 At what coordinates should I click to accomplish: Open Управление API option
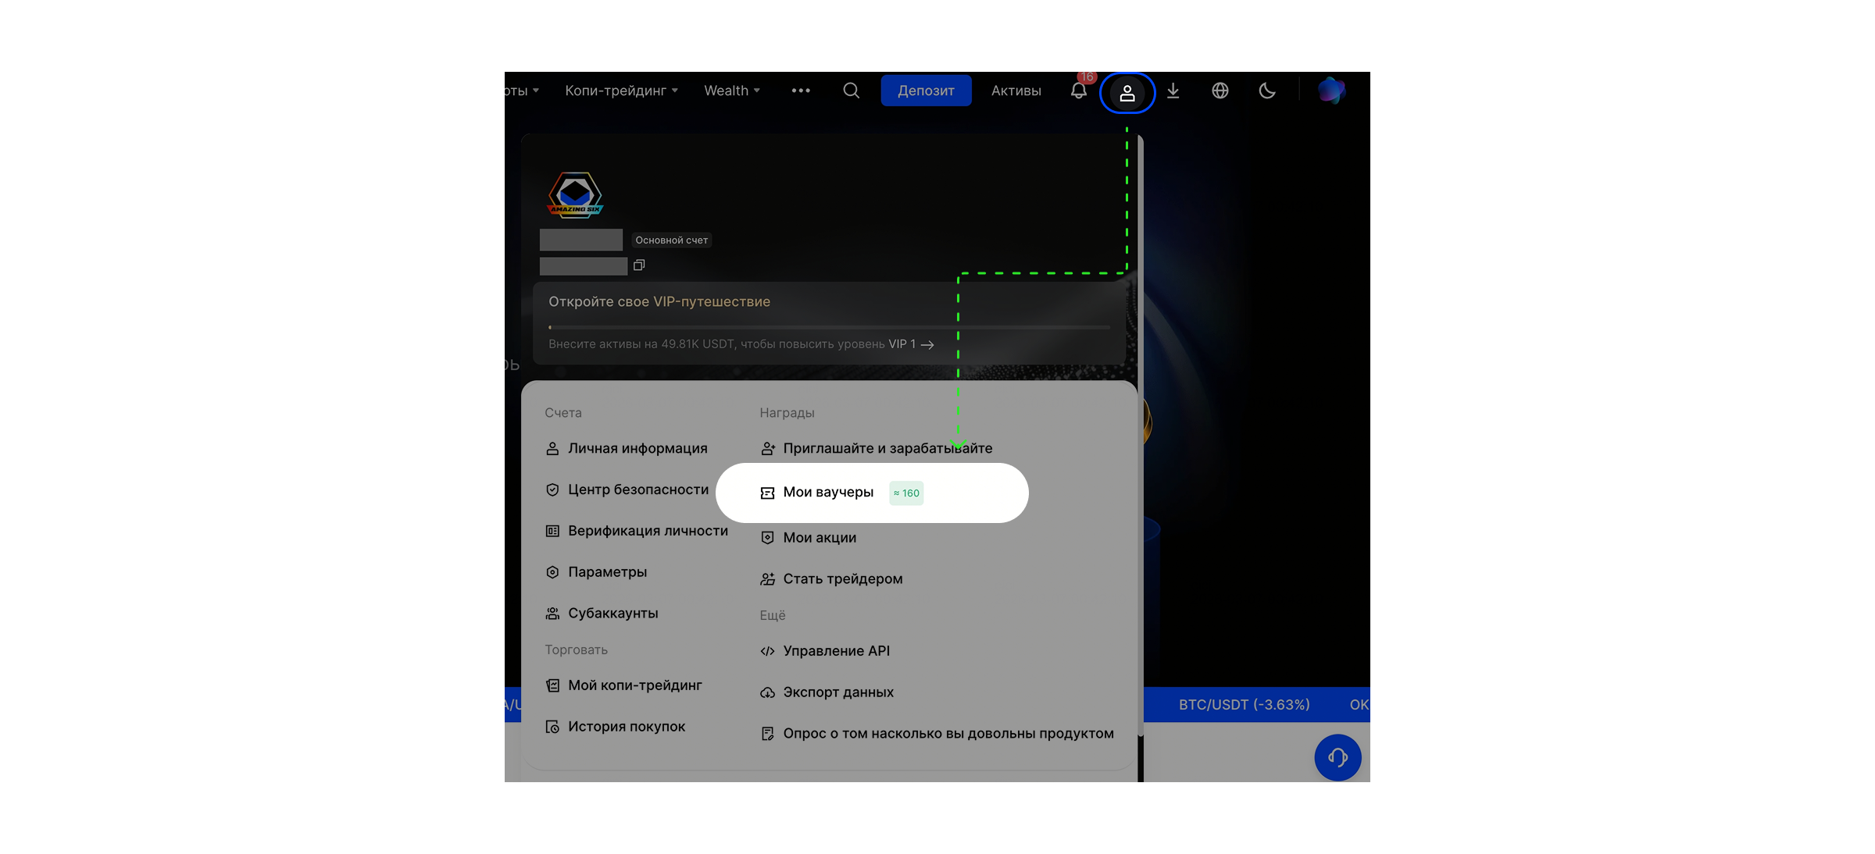[836, 651]
